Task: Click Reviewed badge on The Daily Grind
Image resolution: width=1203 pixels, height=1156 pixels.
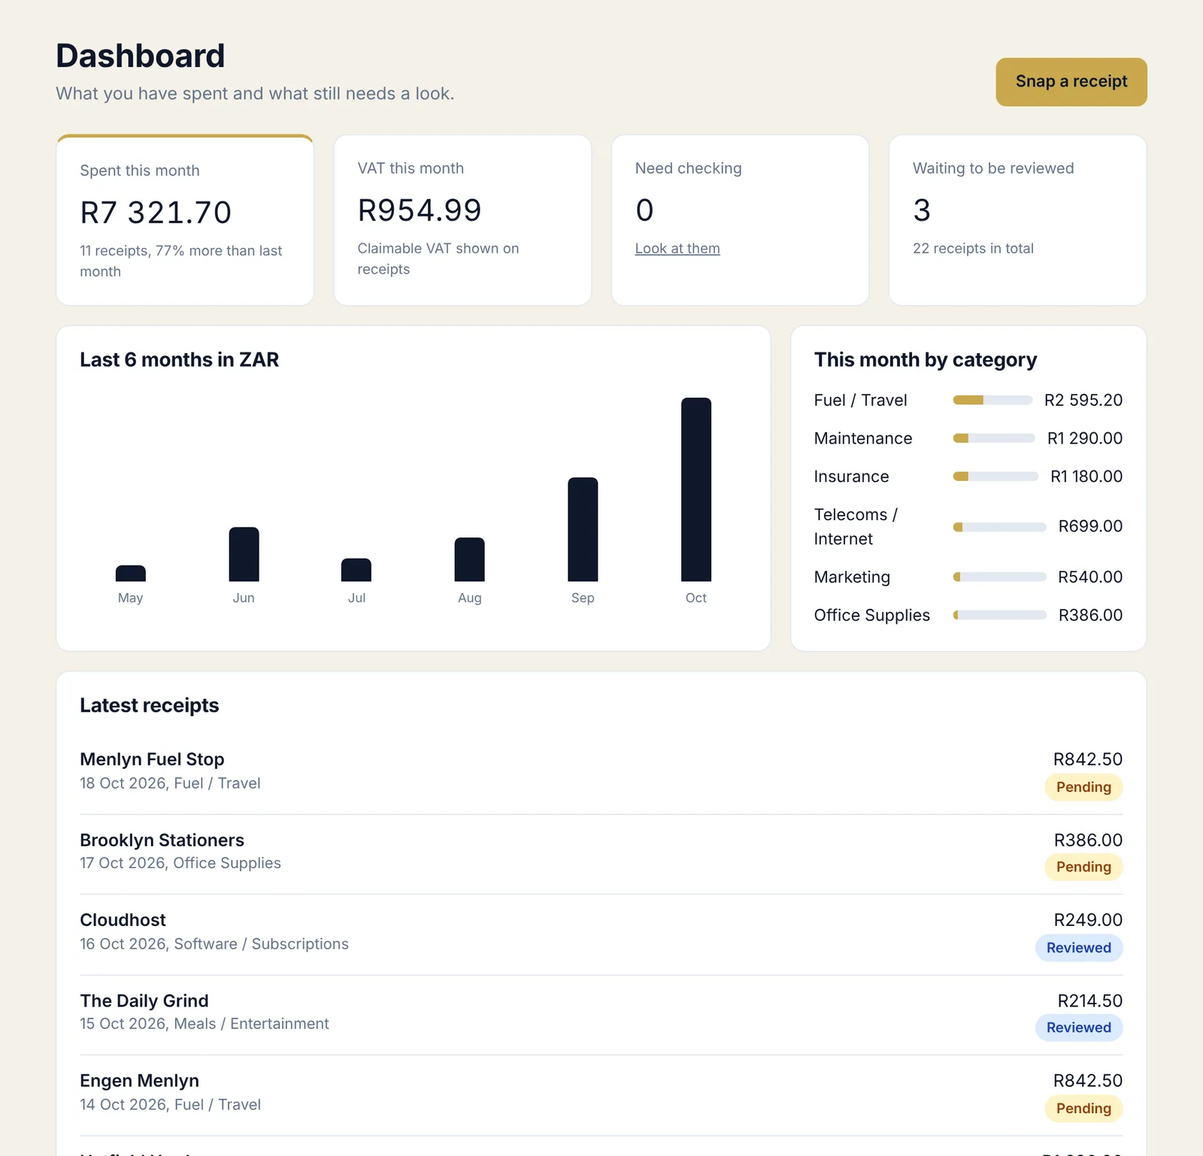Action: 1079,1027
